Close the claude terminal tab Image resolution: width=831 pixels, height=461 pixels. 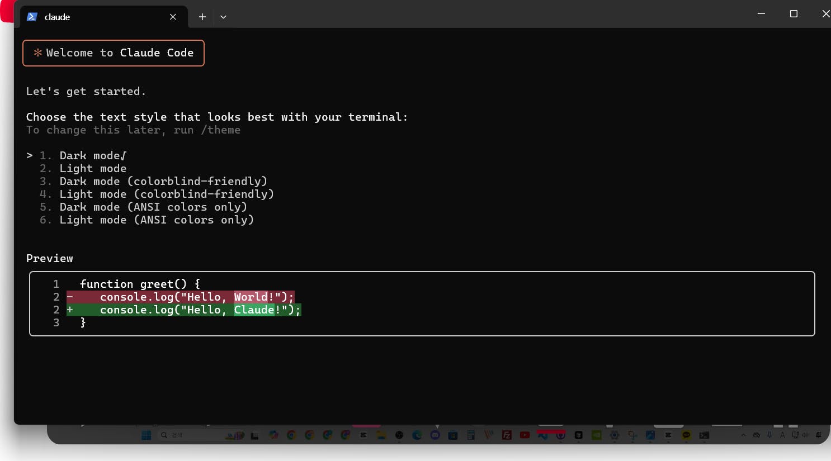coord(173,17)
